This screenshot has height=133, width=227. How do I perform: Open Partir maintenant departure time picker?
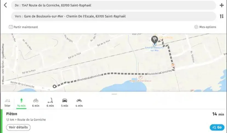23,27
